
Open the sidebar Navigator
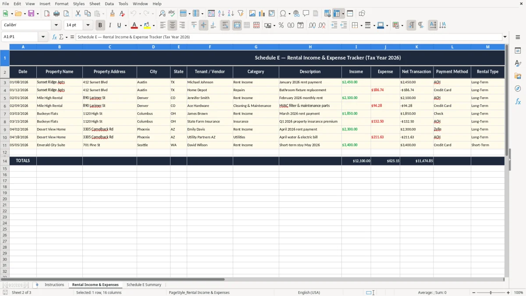(x=518, y=89)
